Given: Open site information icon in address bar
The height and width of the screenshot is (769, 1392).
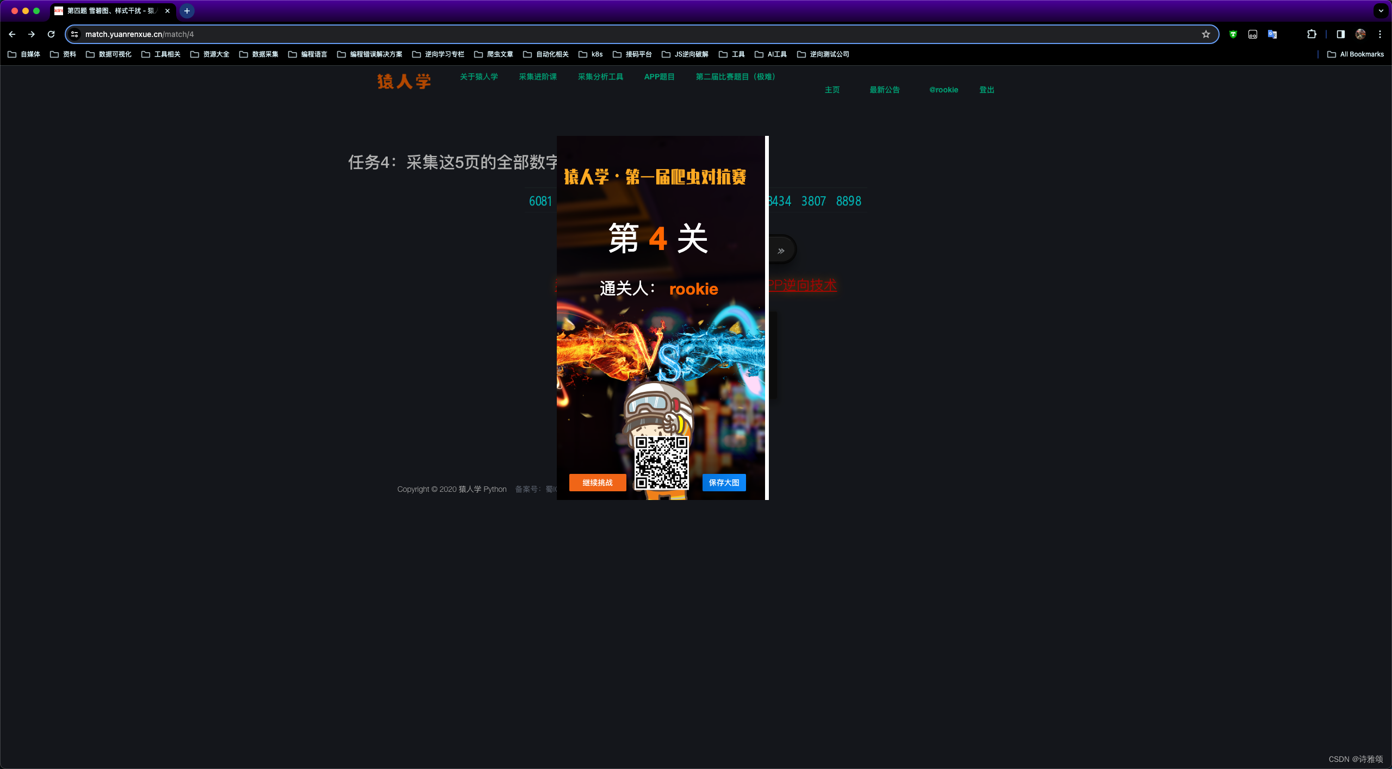Looking at the screenshot, I should tap(75, 34).
